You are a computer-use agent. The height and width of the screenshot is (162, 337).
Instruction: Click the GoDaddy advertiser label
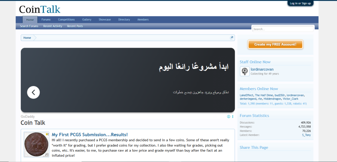(28, 117)
